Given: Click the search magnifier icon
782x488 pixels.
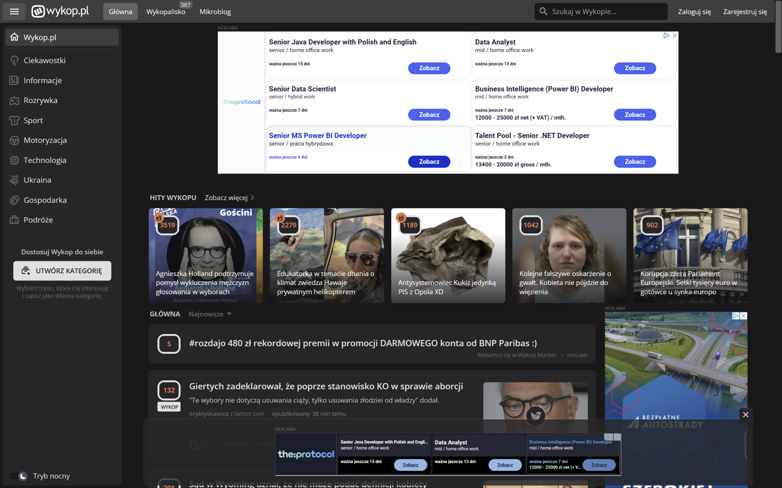Looking at the screenshot, I should pos(543,12).
